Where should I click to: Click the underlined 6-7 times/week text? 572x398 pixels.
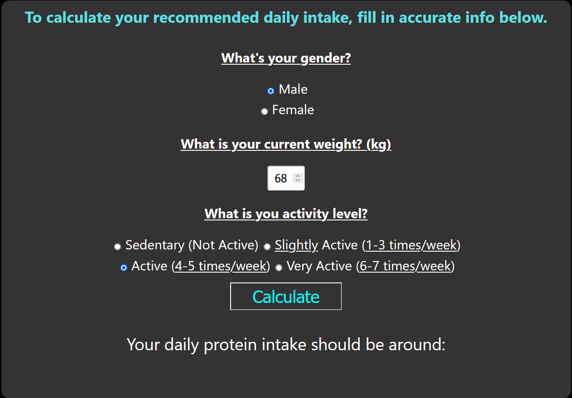[405, 266]
